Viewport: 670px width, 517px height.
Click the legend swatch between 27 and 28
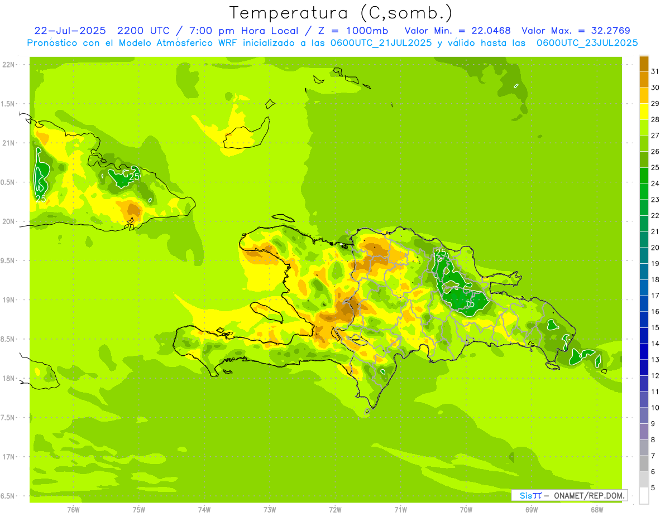point(644,127)
